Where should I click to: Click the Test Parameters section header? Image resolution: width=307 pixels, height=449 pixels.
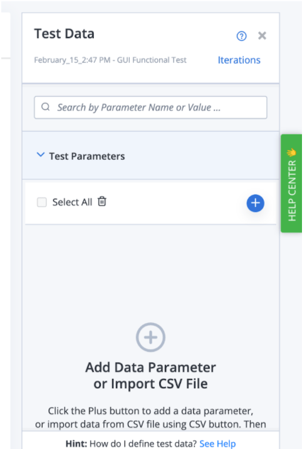point(150,156)
